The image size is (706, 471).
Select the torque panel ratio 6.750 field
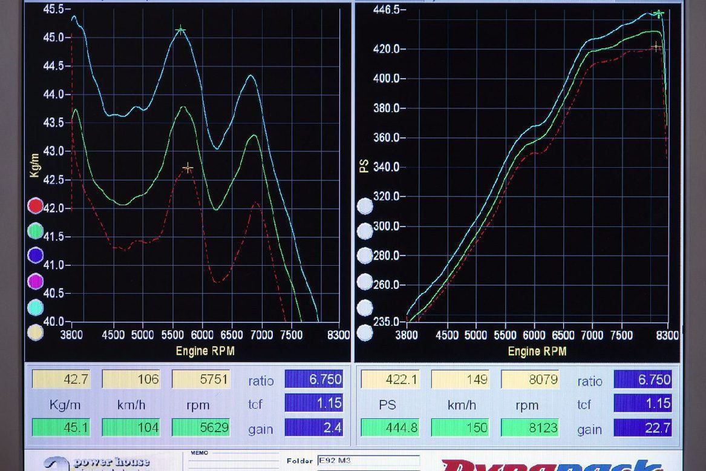tap(314, 380)
